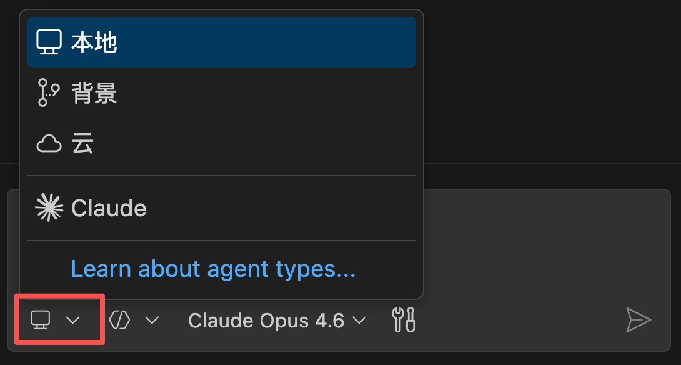
Task: Open the tools configuration wrench icon
Action: point(402,320)
